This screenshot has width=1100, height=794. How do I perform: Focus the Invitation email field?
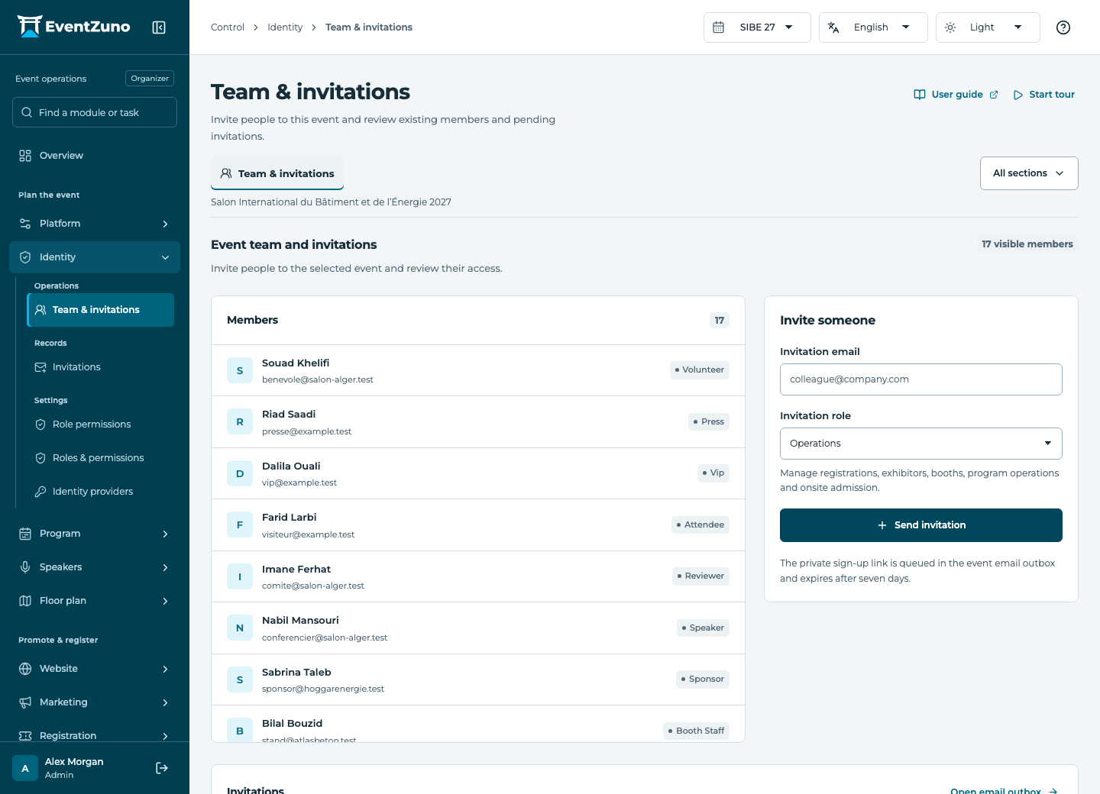tap(921, 379)
